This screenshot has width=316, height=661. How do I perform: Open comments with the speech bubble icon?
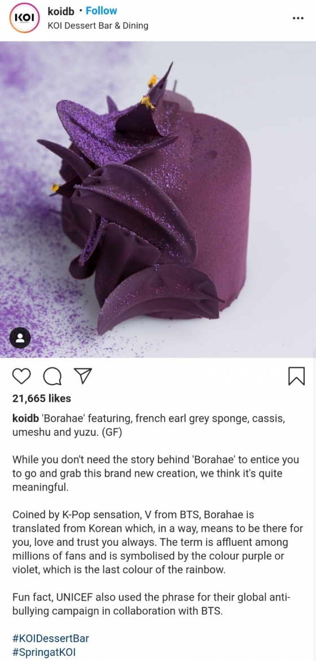pos(52,376)
